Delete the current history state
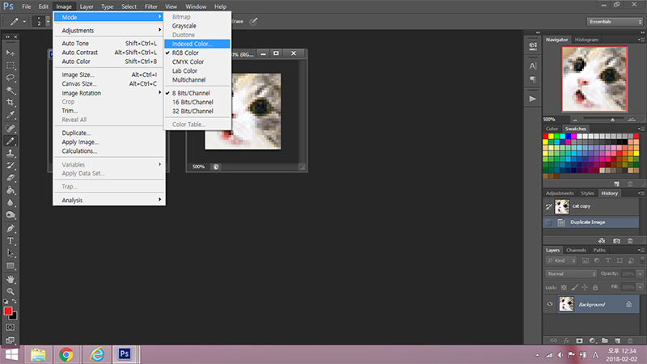 pyautogui.click(x=630, y=240)
